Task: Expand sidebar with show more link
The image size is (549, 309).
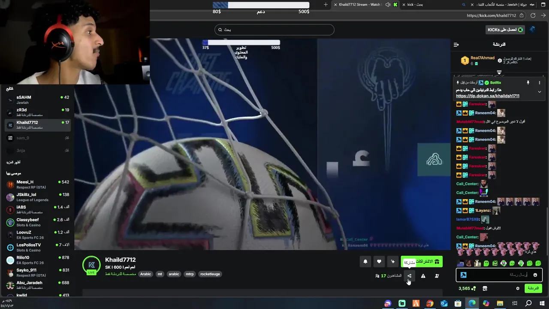Action: [x=13, y=162]
